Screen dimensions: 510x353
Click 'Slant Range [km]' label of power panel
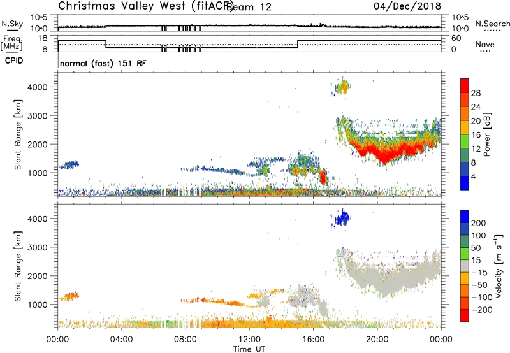pos(18,134)
